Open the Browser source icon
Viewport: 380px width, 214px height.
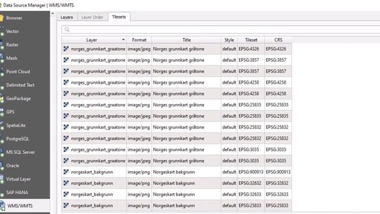point(2,18)
